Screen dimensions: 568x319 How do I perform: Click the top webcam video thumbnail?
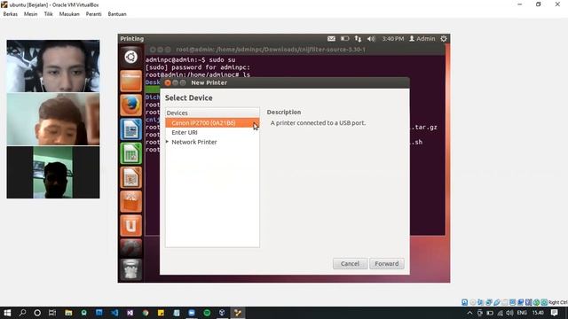[x=53, y=66]
